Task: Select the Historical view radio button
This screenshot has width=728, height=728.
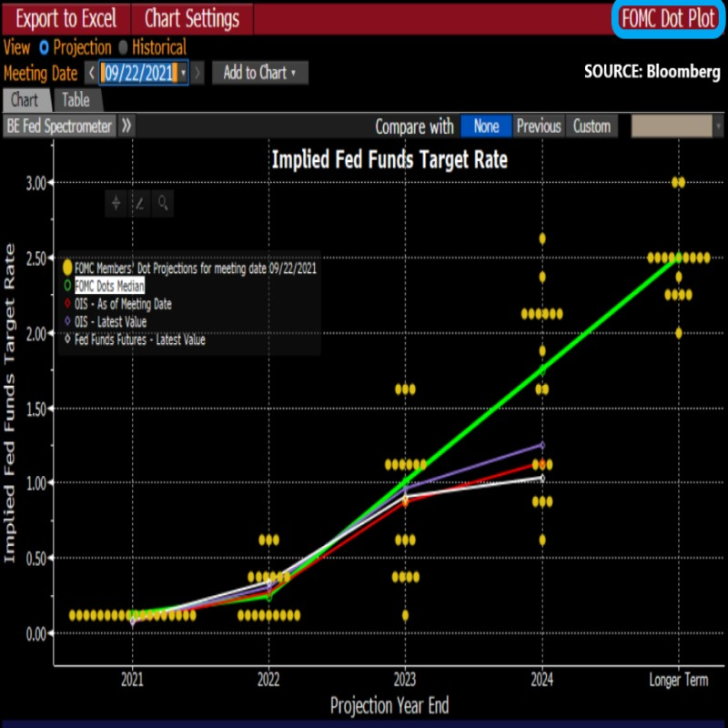Action: point(121,47)
